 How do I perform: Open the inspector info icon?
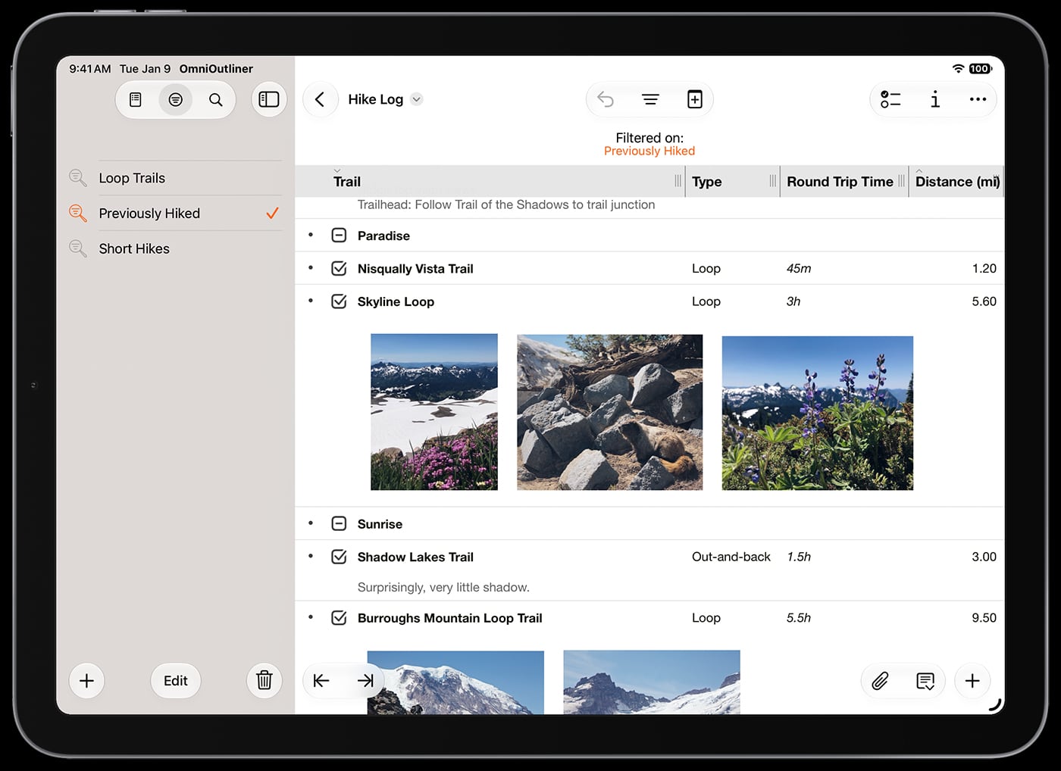[935, 99]
